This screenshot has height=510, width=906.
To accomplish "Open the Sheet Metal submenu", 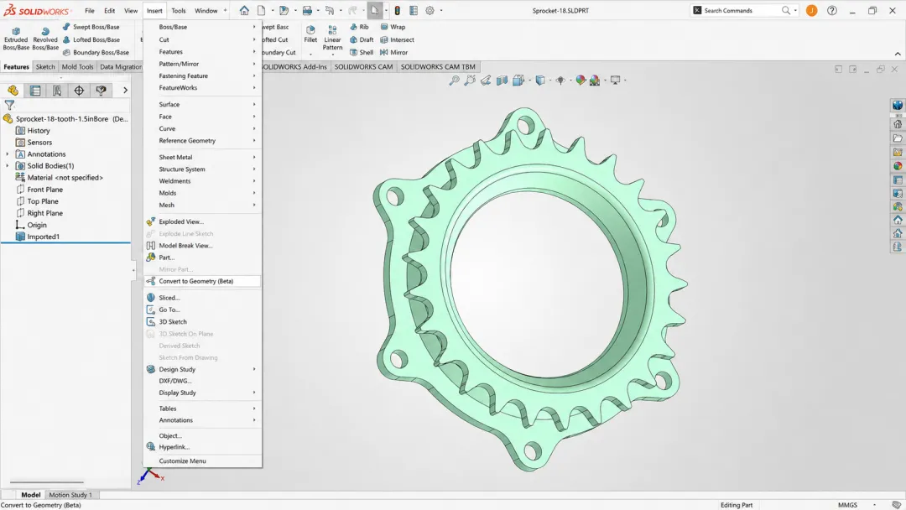I will point(201,157).
